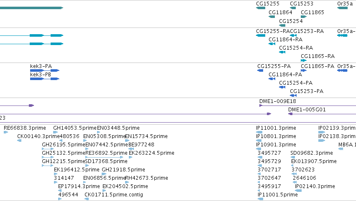Click the EN07442.5prime EST label
Screen dimensions: 356x201
point(107,145)
